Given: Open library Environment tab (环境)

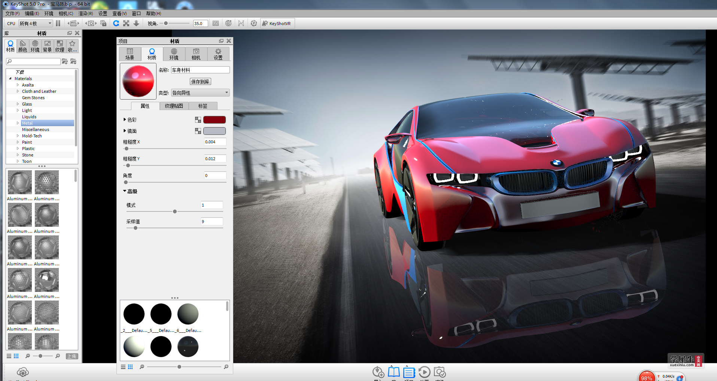Looking at the screenshot, I should (35, 46).
